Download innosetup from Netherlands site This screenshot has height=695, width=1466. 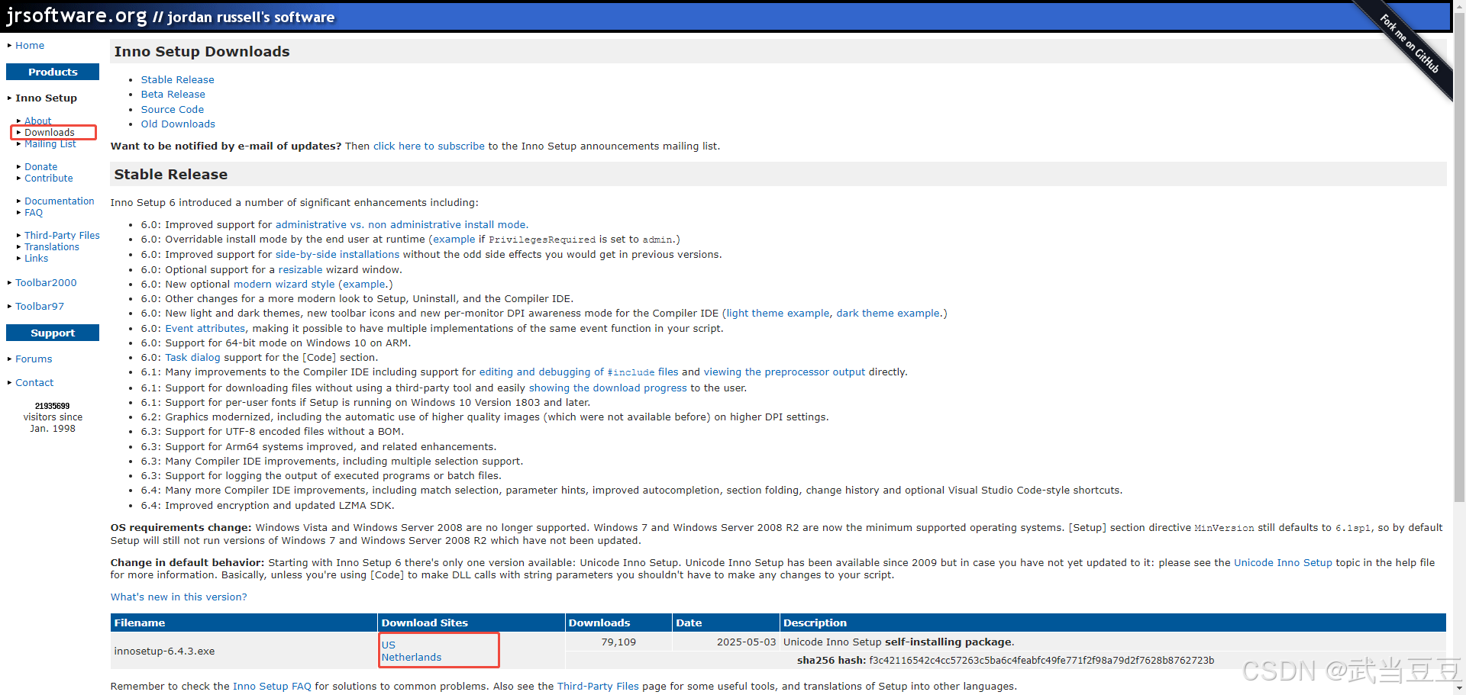tap(412, 658)
